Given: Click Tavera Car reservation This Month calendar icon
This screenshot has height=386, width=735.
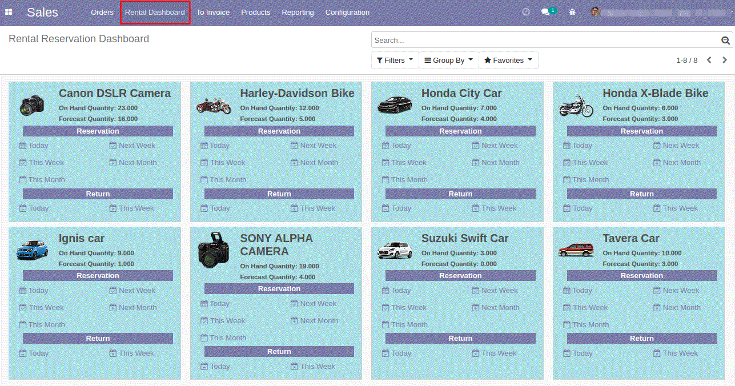Looking at the screenshot, I should pos(567,325).
